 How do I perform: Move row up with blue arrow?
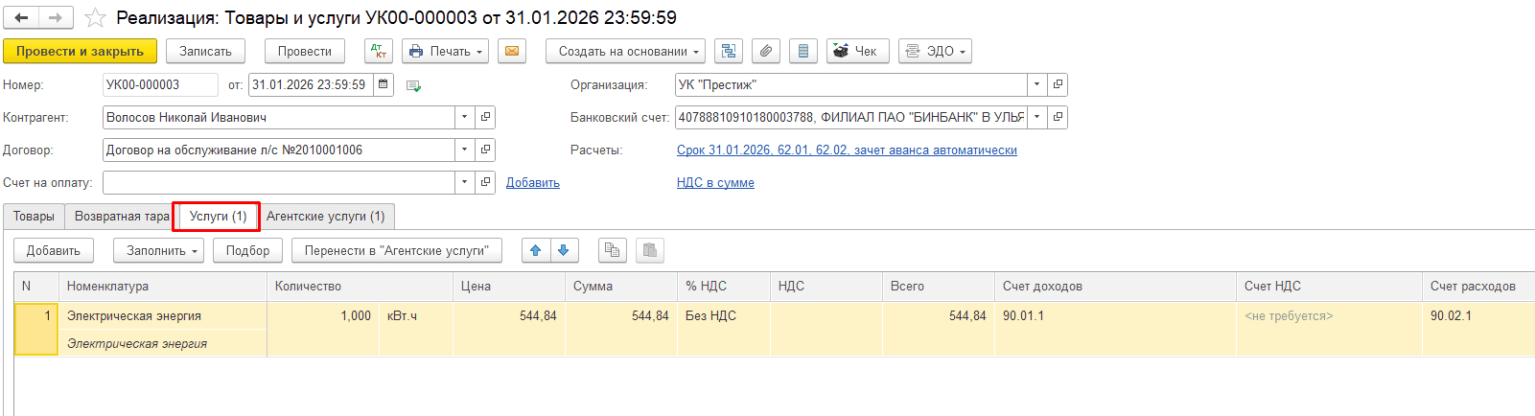(536, 250)
